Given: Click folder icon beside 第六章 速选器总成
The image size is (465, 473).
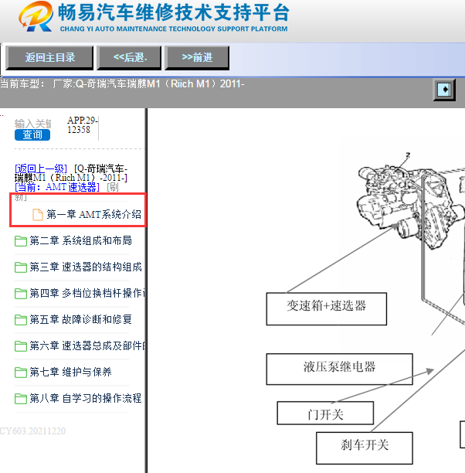Looking at the screenshot, I should point(21,346).
